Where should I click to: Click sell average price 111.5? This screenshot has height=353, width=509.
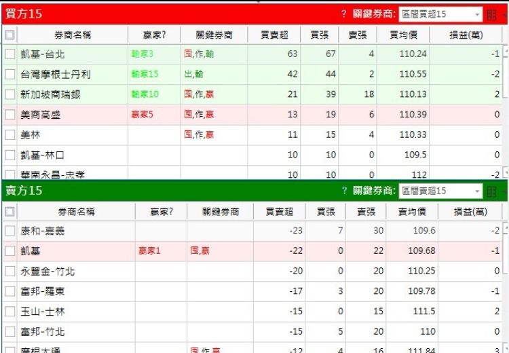424,312
